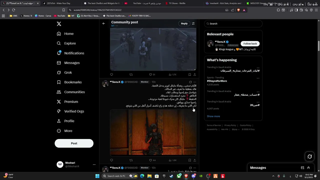Image resolution: width=320 pixels, height=180 pixels.
Task: Like the post with 44 likes
Action: [152, 160]
